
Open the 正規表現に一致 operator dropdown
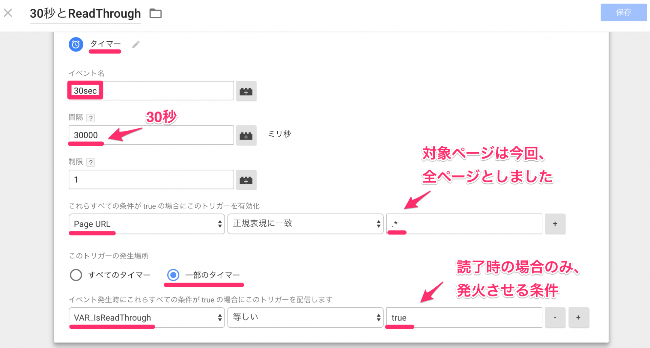point(305,224)
